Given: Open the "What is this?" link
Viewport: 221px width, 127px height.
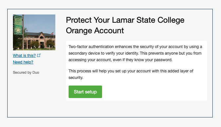Looking at the screenshot, I should 24,56.
